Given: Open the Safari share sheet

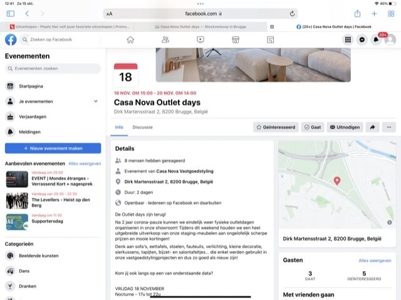Looking at the screenshot, I should [x=357, y=14].
